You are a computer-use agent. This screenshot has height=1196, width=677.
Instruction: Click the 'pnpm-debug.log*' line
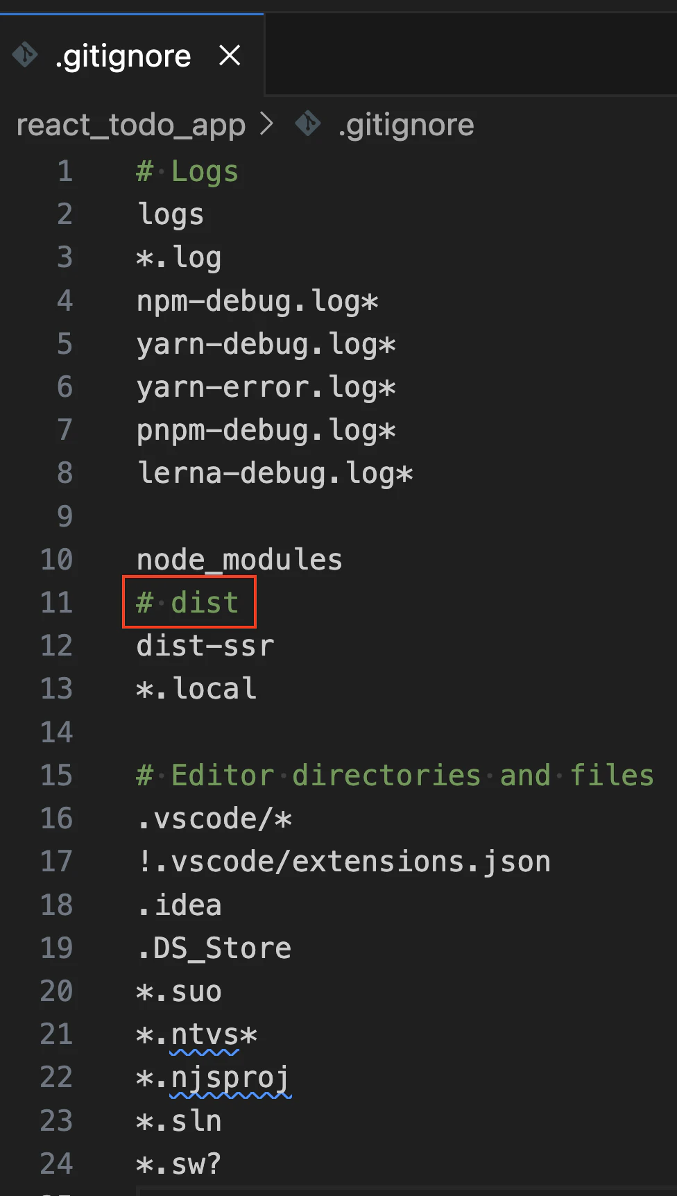(x=266, y=430)
